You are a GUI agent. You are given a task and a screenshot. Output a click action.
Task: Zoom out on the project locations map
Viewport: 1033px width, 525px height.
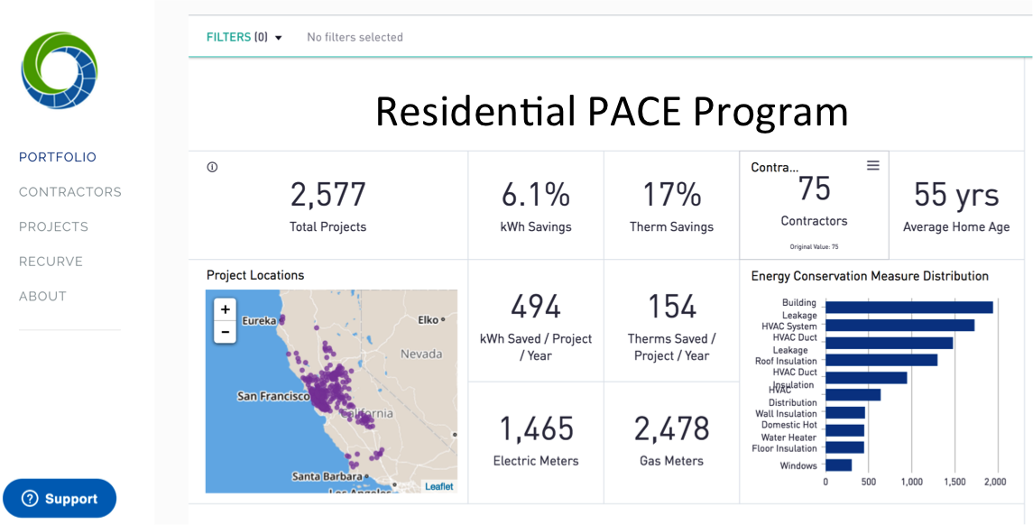(x=226, y=332)
